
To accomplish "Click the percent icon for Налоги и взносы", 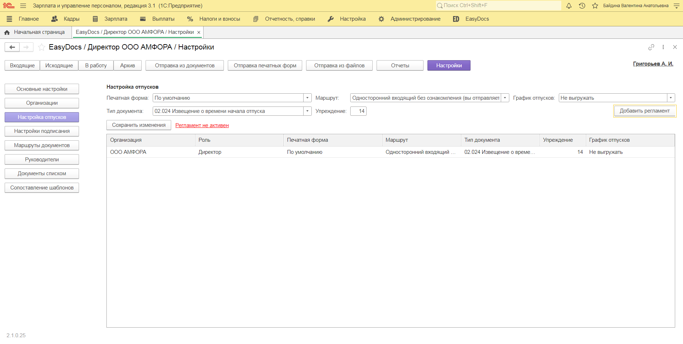I will [x=190, y=19].
